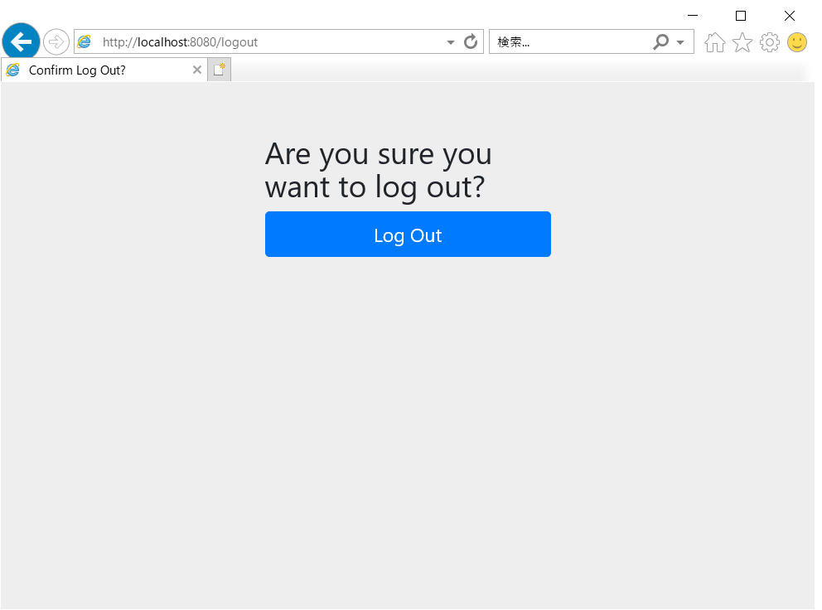Open the browser home page icon
The width and height of the screenshot is (822, 610).
click(x=714, y=42)
